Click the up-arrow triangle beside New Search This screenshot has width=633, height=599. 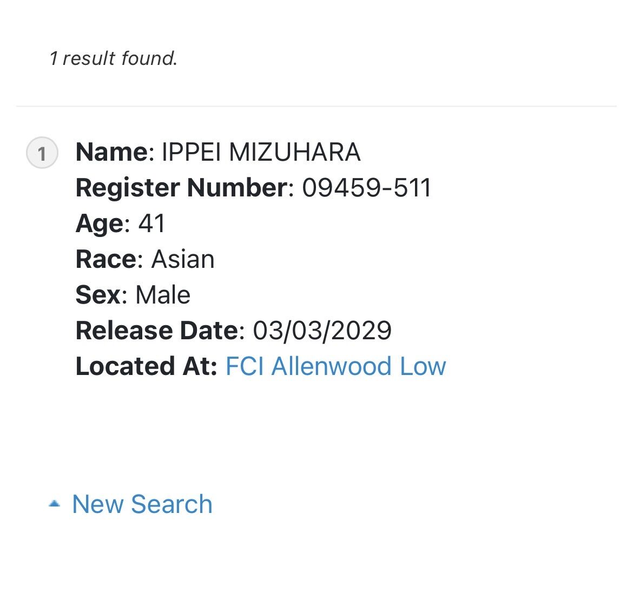coord(54,503)
